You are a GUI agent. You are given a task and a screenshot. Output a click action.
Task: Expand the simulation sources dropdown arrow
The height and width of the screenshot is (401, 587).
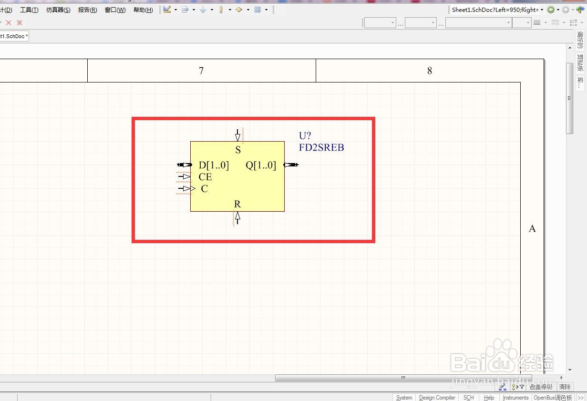[248, 10]
